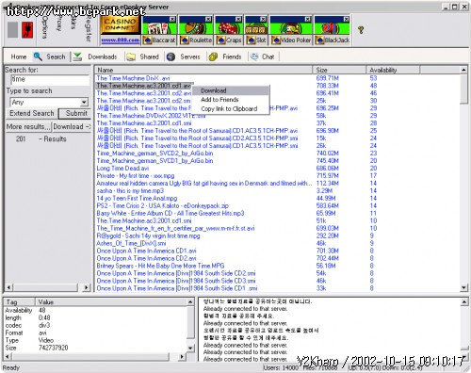This screenshot has height=373, width=471.
Task: Click the BlackJack label button
Action: pos(333,41)
